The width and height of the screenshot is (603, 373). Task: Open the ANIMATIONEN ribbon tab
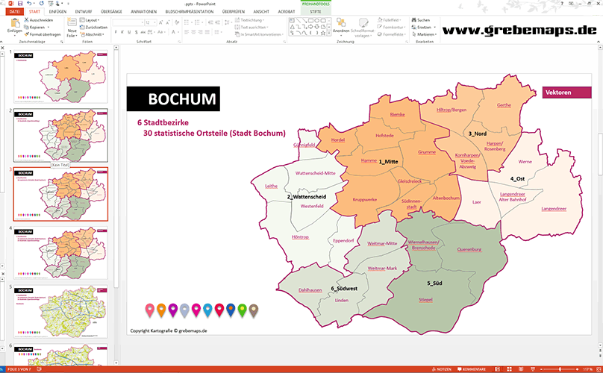tap(143, 12)
